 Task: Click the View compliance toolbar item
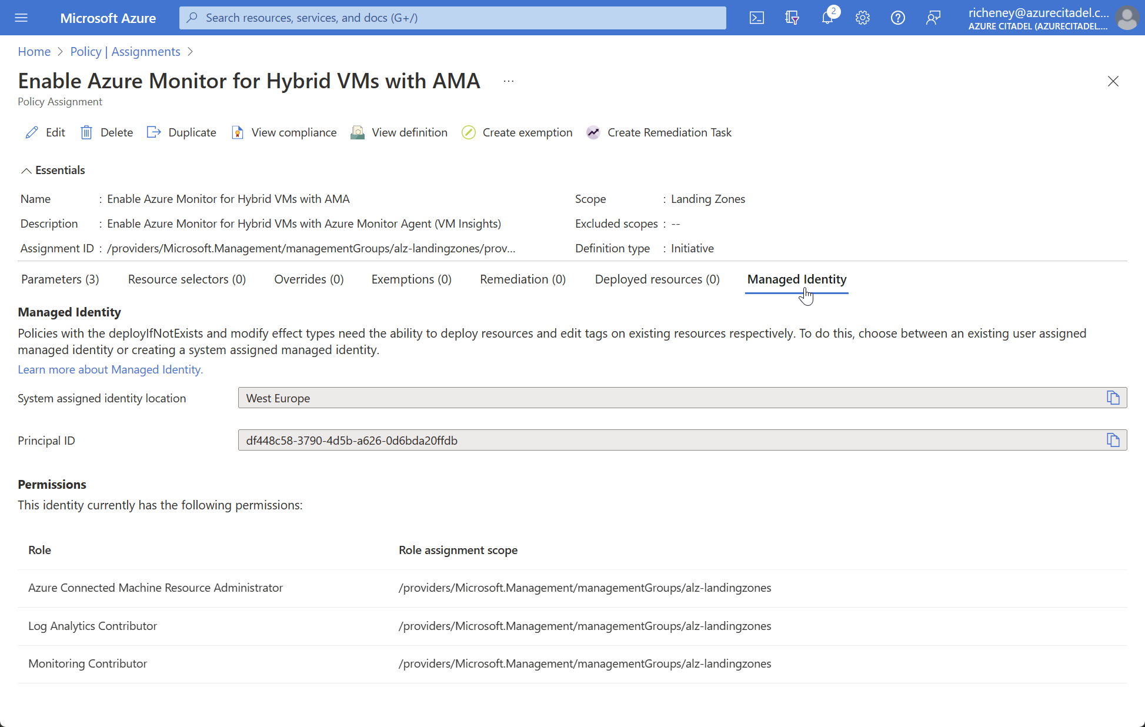[284, 132]
